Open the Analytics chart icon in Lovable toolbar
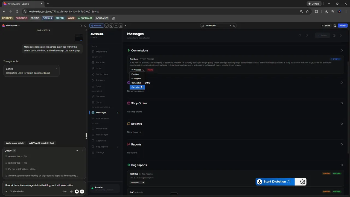 coord(121,25)
